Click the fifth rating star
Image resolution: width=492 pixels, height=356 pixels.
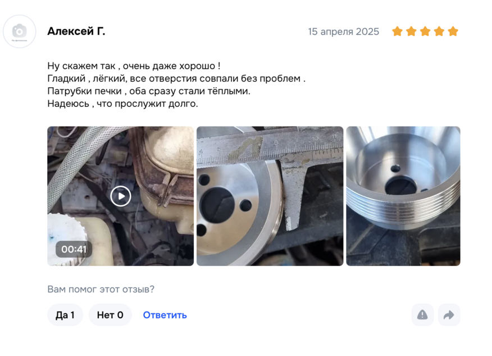click(453, 31)
